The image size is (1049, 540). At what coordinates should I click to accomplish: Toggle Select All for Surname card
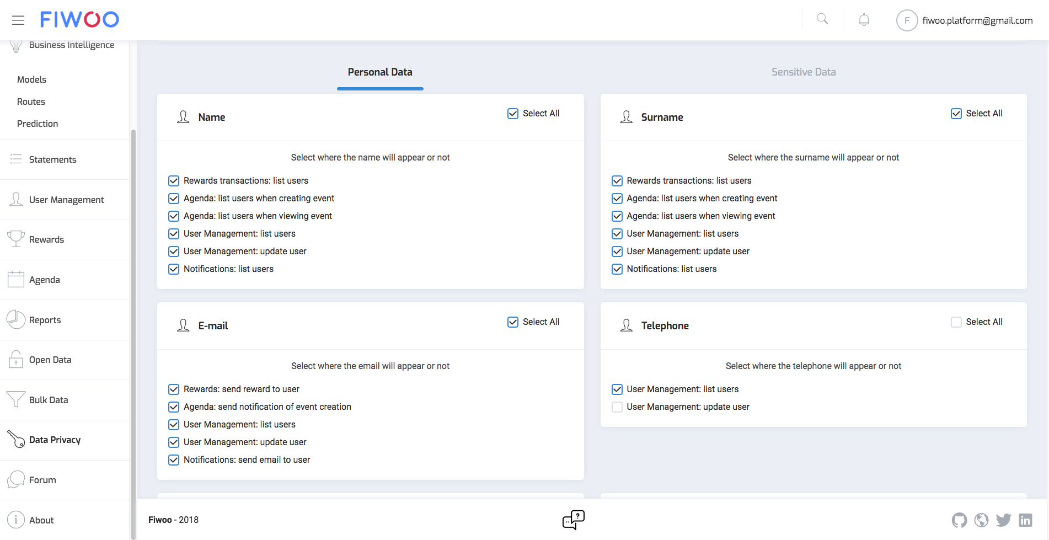tap(956, 114)
